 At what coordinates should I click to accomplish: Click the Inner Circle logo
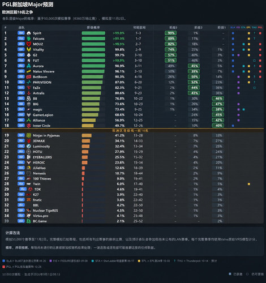pyautogui.click(x=29, y=126)
